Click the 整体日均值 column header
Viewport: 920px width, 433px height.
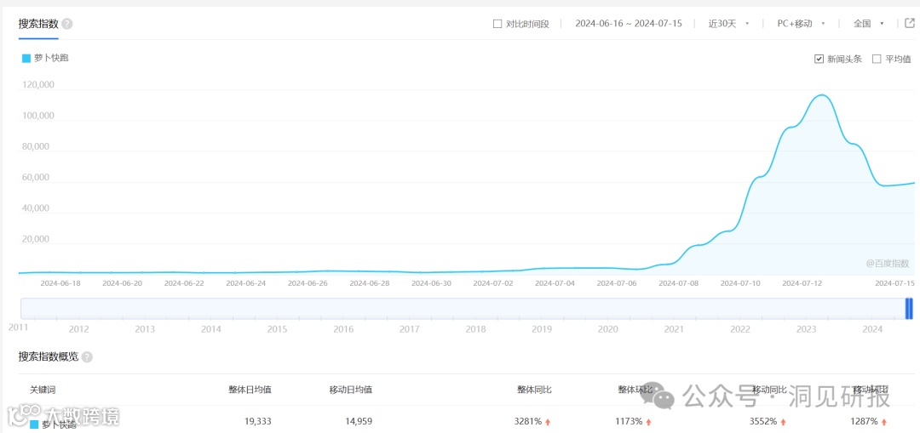pyautogui.click(x=250, y=390)
